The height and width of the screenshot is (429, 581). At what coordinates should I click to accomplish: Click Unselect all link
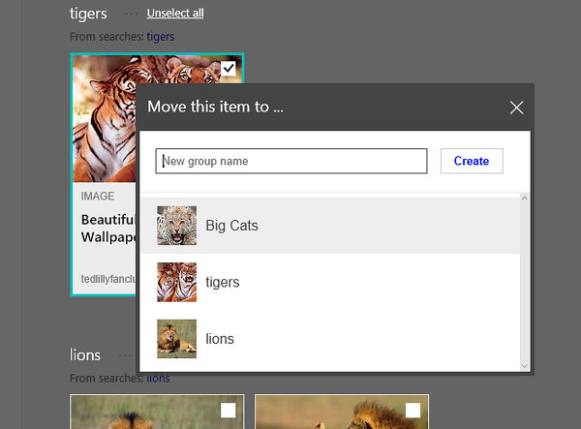(175, 13)
